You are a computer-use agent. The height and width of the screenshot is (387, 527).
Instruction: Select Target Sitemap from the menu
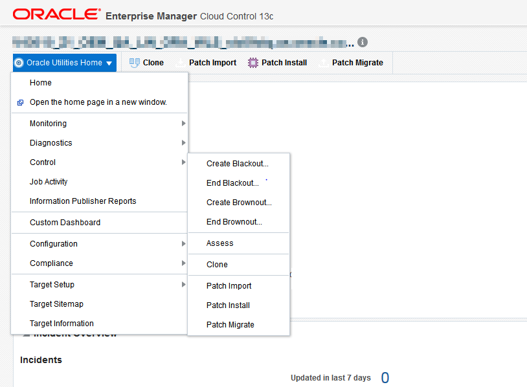(x=99, y=304)
